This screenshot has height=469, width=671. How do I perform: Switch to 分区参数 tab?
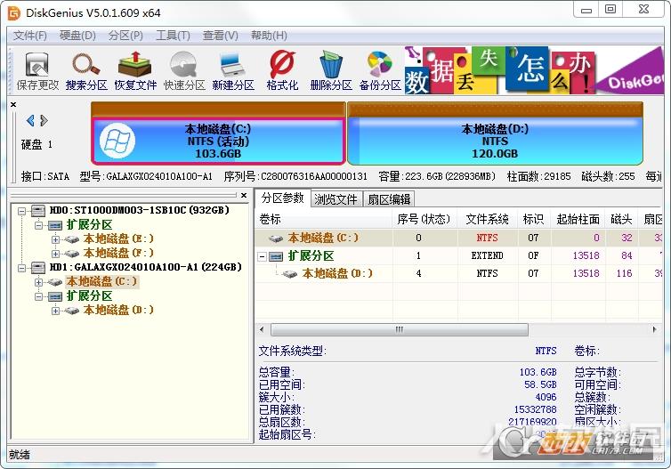(x=282, y=198)
